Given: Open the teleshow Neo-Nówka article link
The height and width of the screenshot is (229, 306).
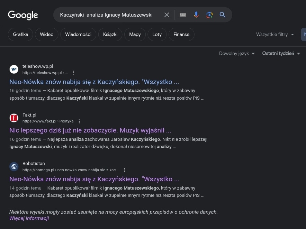Looking at the screenshot, I should click(94, 82).
